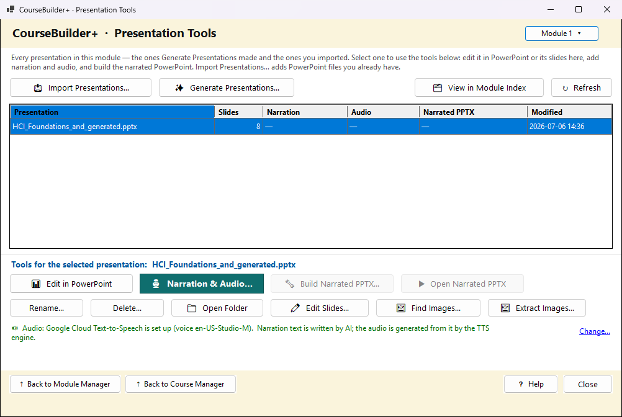
Task: Sort by the Slides column header
Action: point(238,112)
